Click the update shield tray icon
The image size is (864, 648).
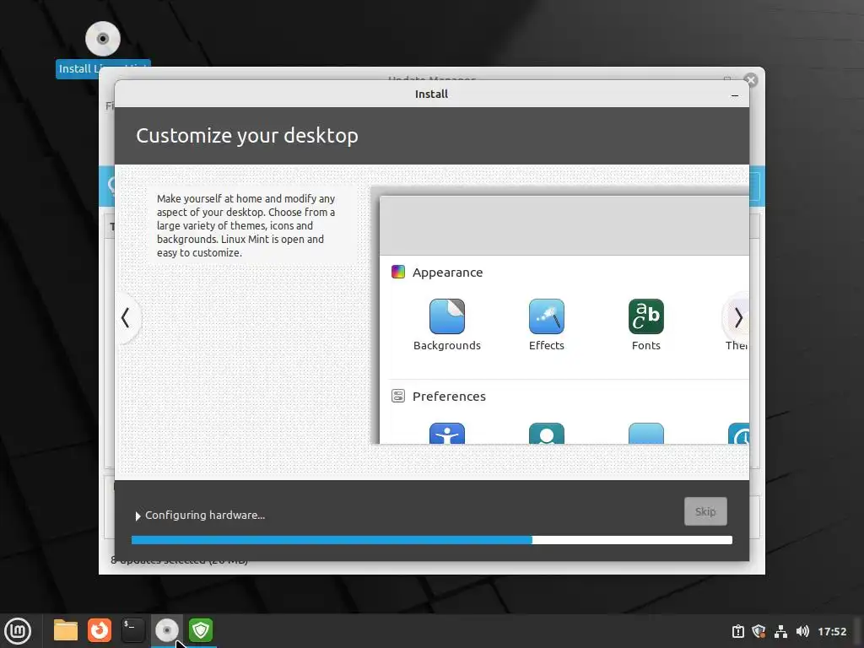pos(759,631)
